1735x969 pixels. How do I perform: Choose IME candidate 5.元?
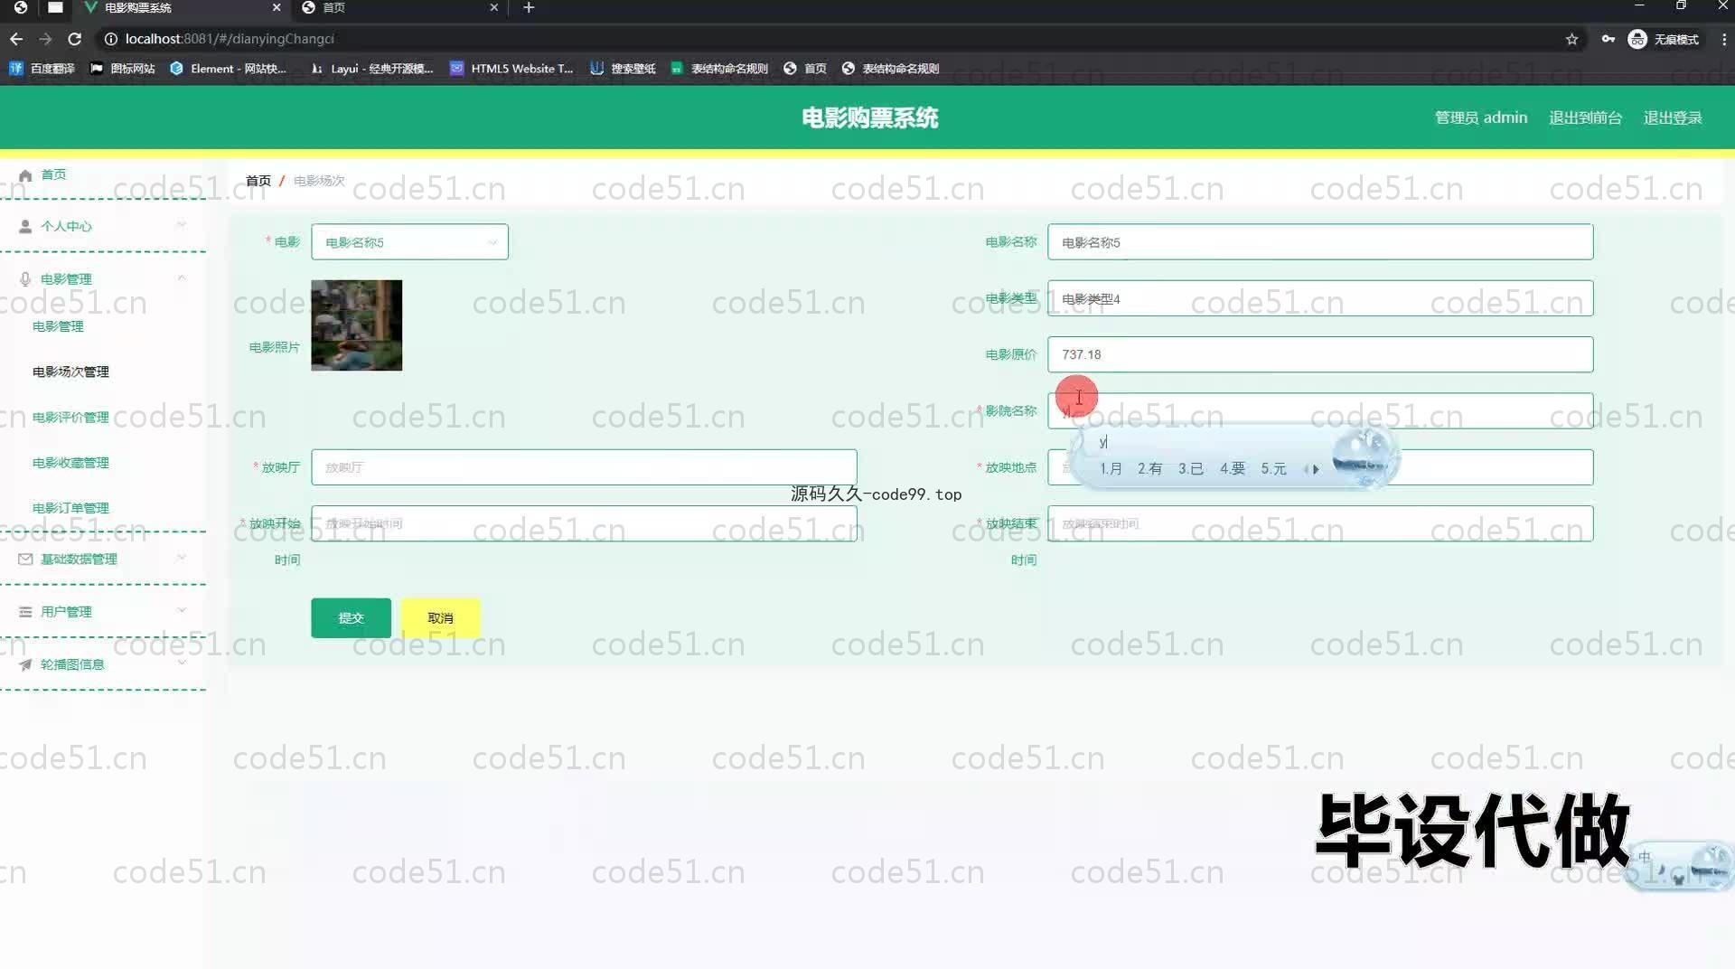[1273, 468]
